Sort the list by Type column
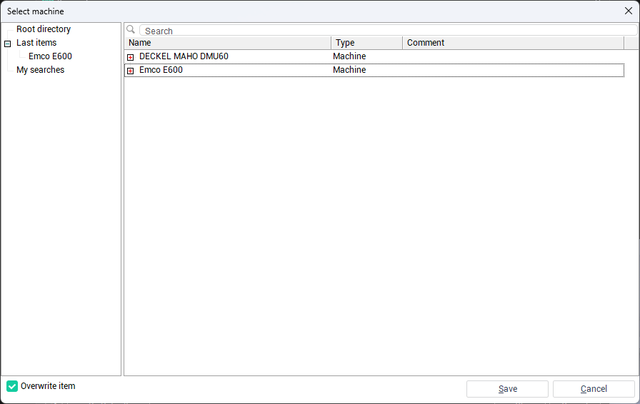Viewport: 640px width, 404px height. tap(366, 43)
